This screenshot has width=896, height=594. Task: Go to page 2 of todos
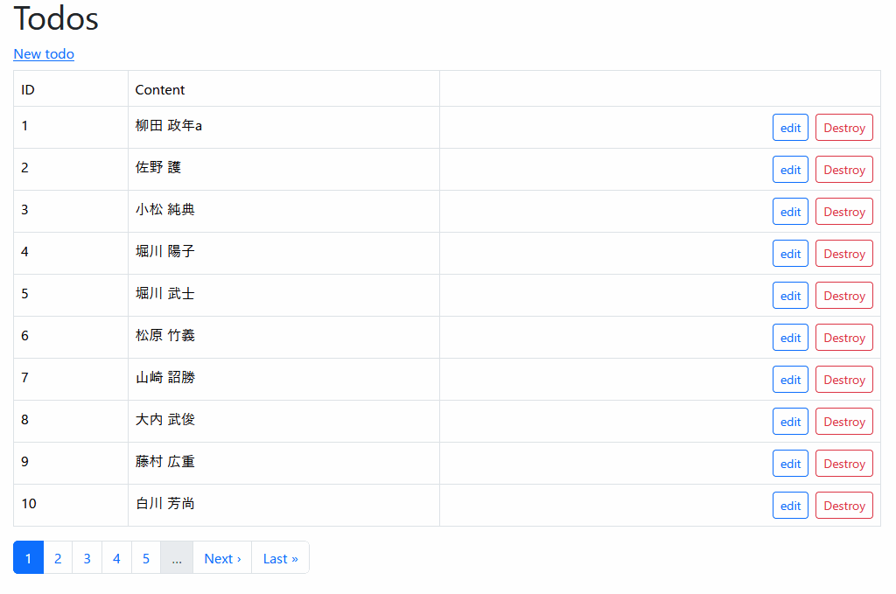pyautogui.click(x=58, y=557)
